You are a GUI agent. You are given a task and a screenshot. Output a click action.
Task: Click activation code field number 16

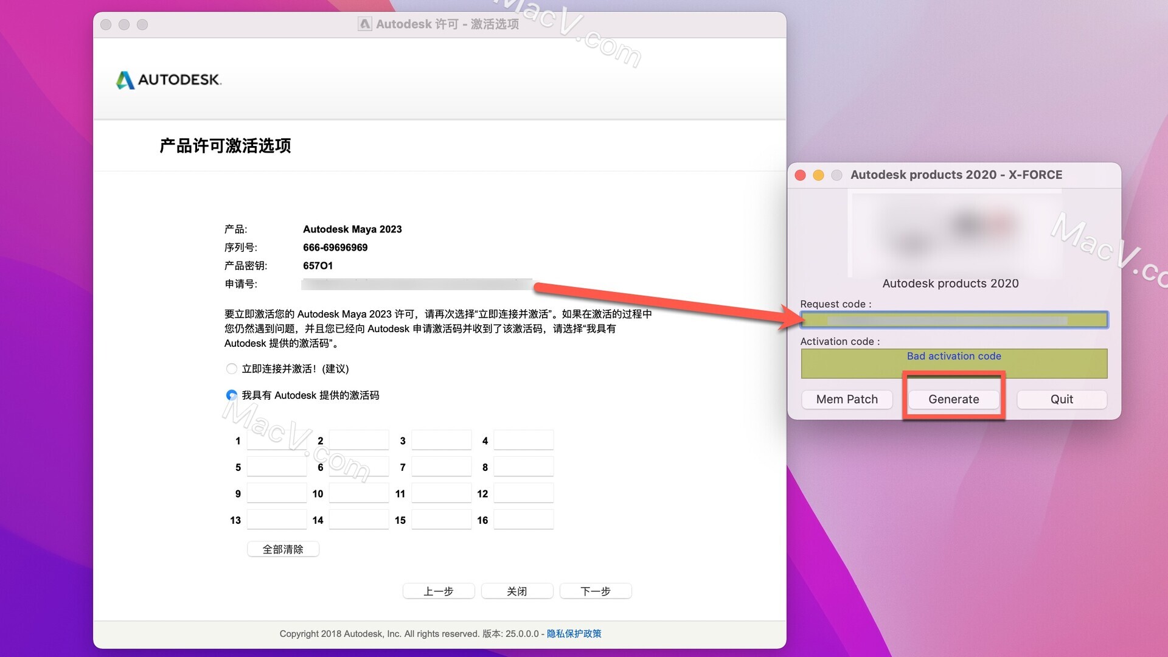coord(524,520)
